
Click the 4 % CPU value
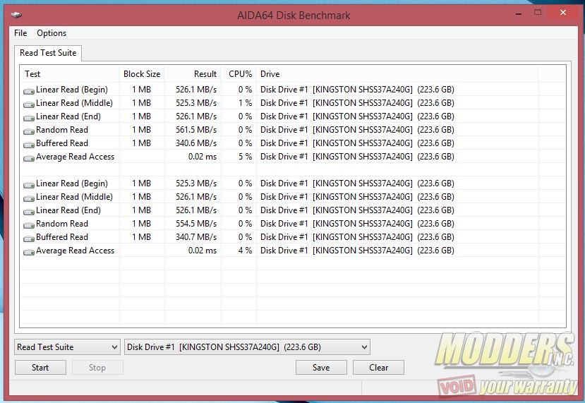point(245,251)
